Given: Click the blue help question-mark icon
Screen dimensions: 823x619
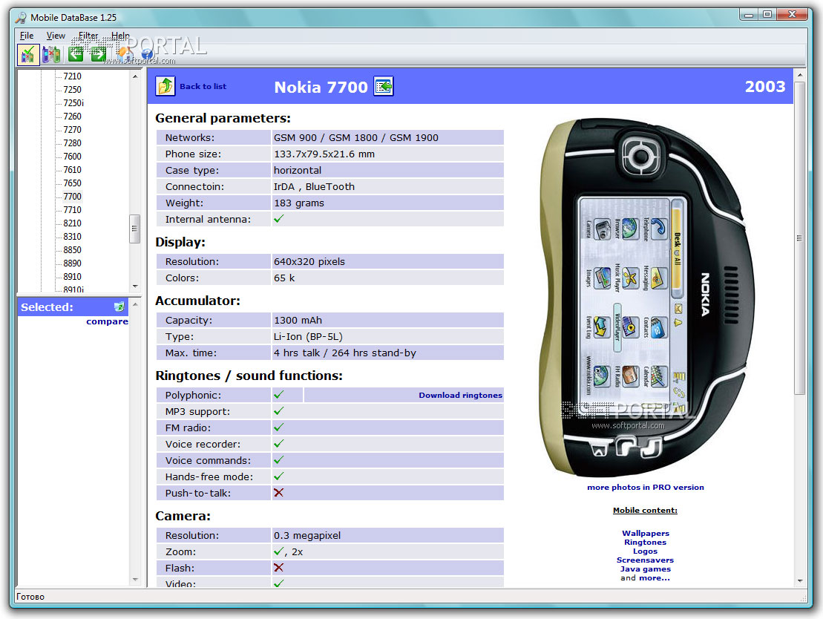Looking at the screenshot, I should tap(148, 53).
